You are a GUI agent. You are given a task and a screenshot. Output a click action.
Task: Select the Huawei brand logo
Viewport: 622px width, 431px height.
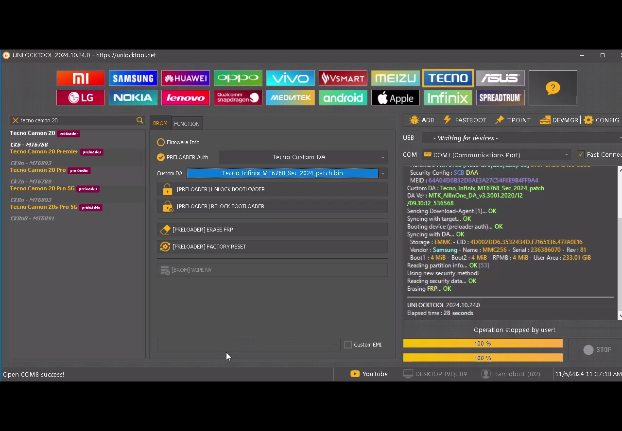coord(185,78)
